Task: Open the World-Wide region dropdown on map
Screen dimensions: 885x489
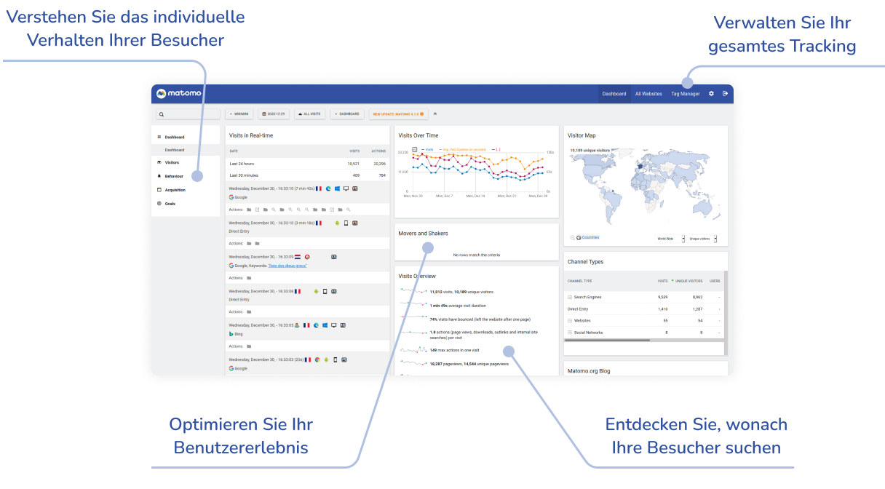Action: (670, 238)
